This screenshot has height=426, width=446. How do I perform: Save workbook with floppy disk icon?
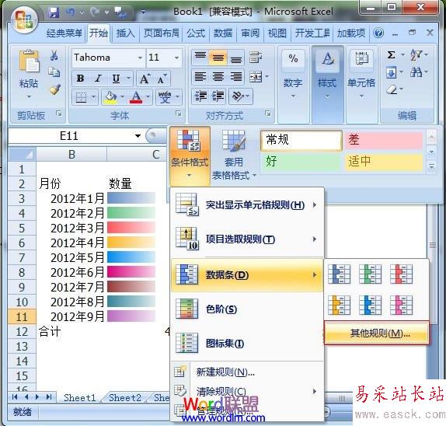coord(54,12)
